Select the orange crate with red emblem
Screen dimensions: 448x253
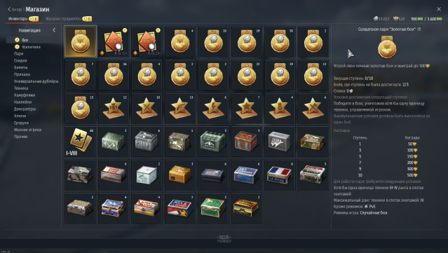180,175
